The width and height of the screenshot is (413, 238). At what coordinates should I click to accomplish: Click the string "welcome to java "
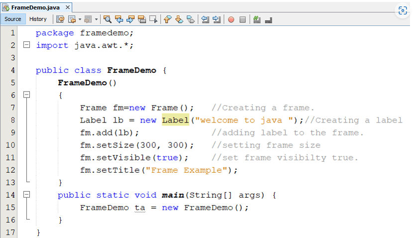(x=244, y=120)
